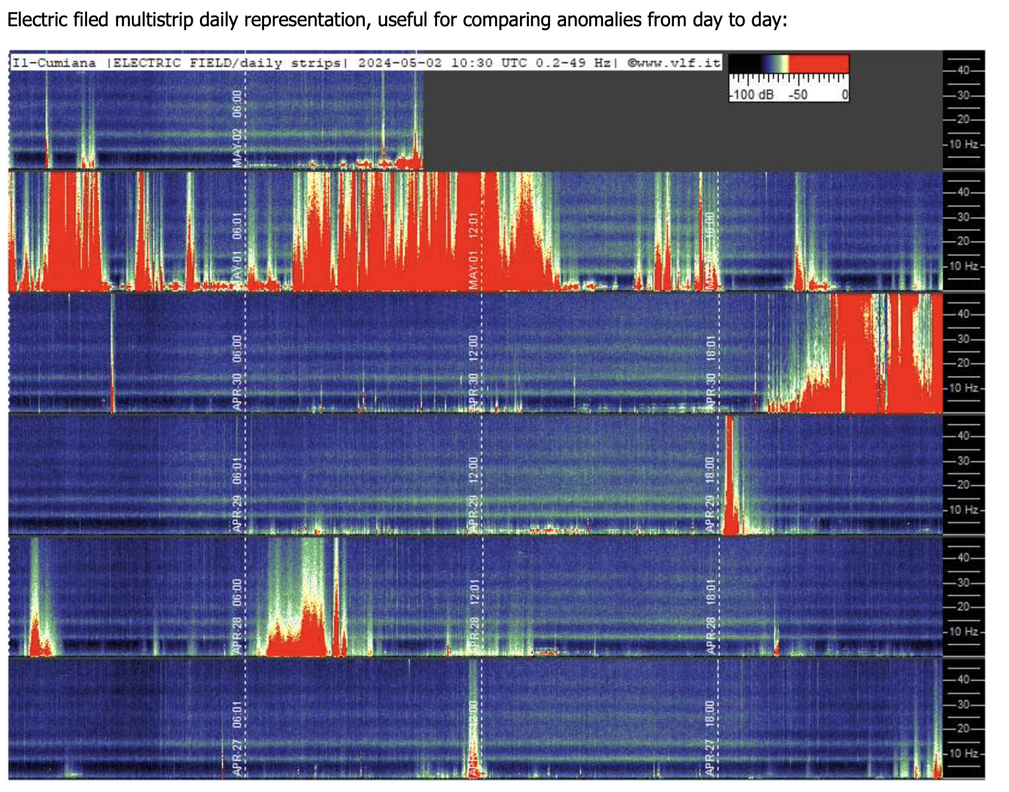Viewport: 1009px width, 792px height.
Task: Click the 'APR-27 18:00' time marker
Action: click(710, 738)
